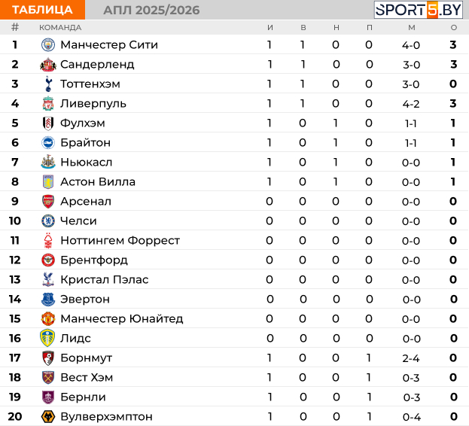Click the Sunderland club crest

point(48,65)
